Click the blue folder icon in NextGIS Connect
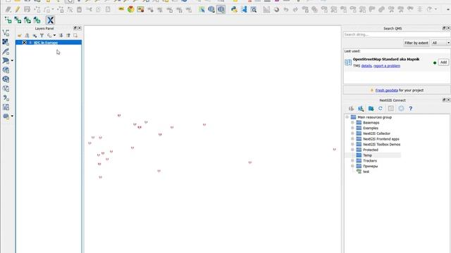This screenshot has width=451, height=253. pos(371,108)
